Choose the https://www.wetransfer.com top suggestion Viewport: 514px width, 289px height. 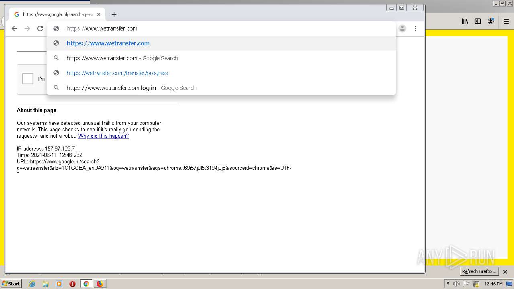[x=221, y=43]
